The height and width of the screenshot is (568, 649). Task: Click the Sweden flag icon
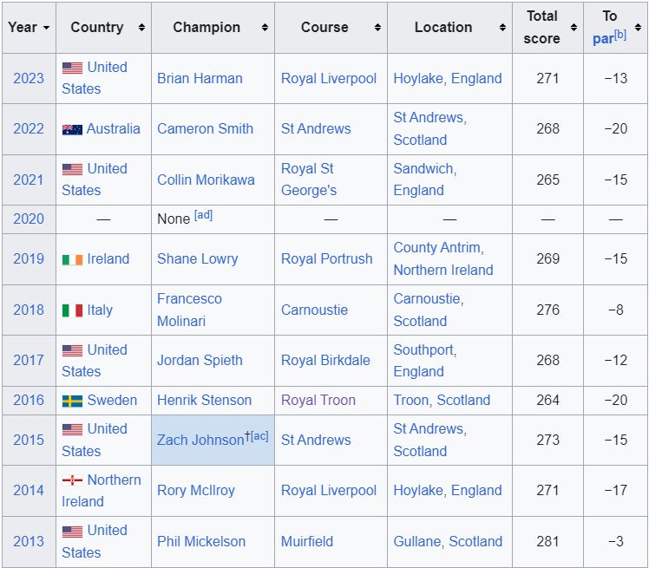coord(72,401)
